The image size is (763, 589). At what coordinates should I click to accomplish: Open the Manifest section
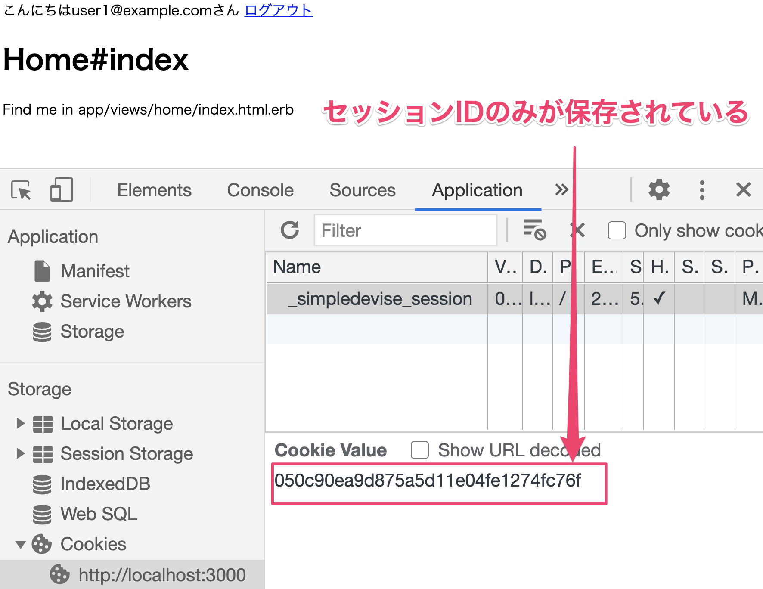(95, 271)
